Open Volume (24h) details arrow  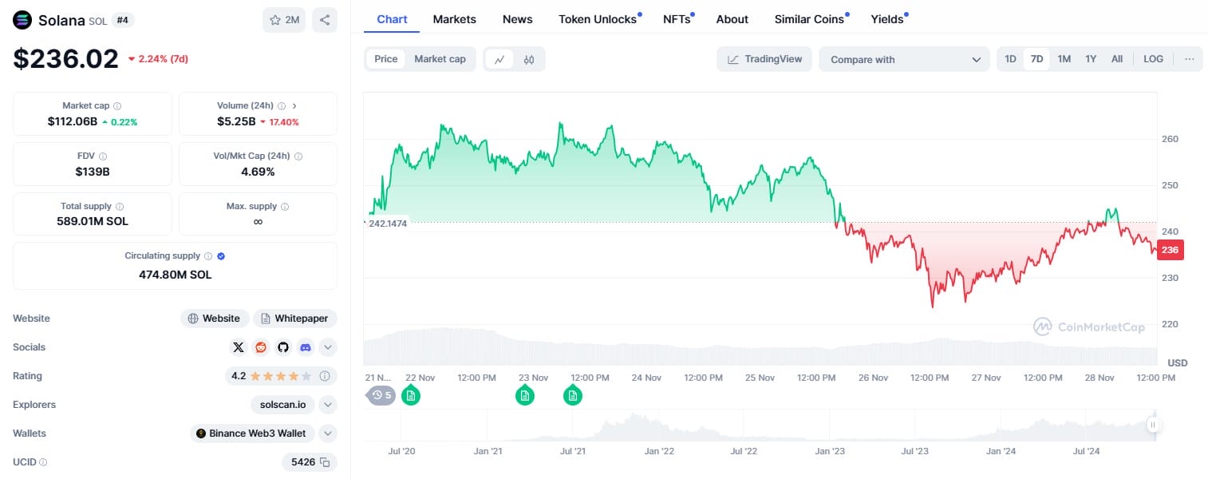294,105
